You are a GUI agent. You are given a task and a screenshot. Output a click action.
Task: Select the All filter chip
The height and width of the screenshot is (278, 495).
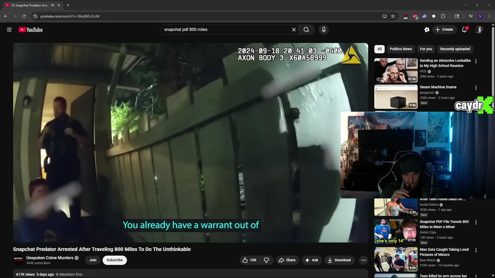coord(379,49)
